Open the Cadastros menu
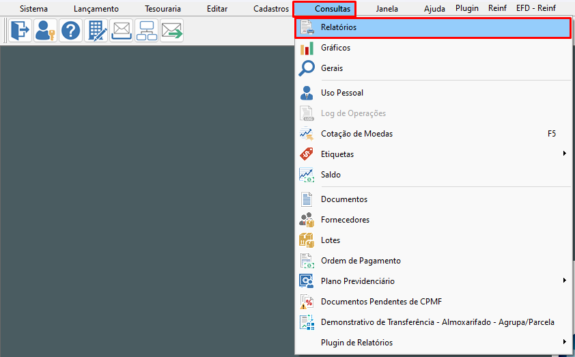The height and width of the screenshot is (357, 575). (271, 9)
